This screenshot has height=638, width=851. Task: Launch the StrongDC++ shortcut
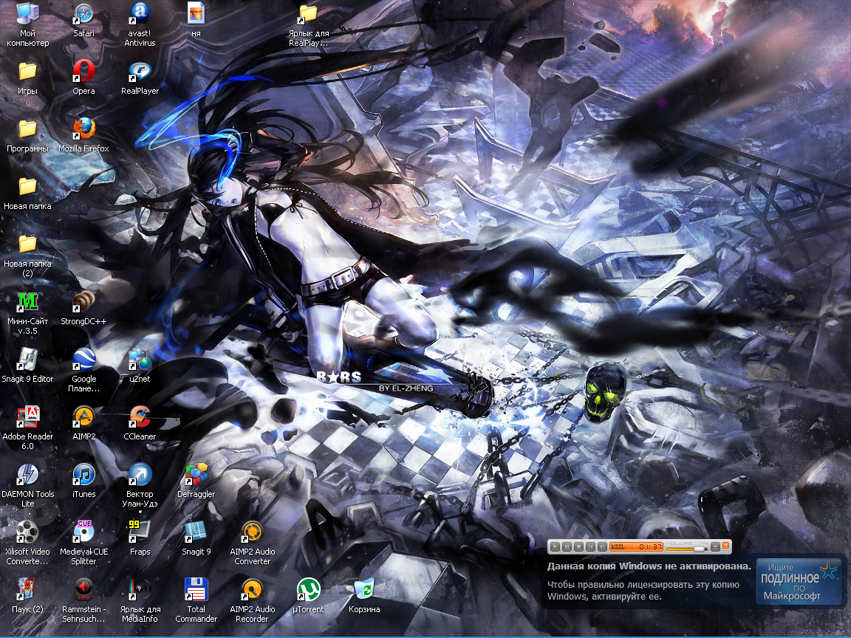tap(83, 308)
